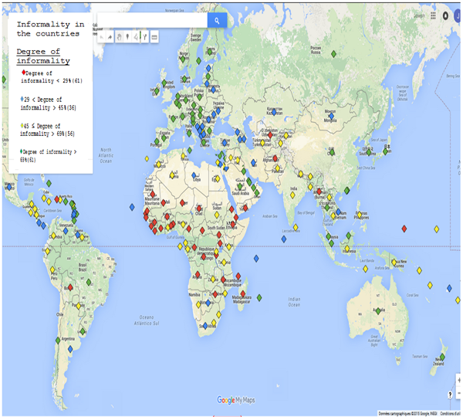Click the blue marker in Atlantic off West Africa

(132, 207)
